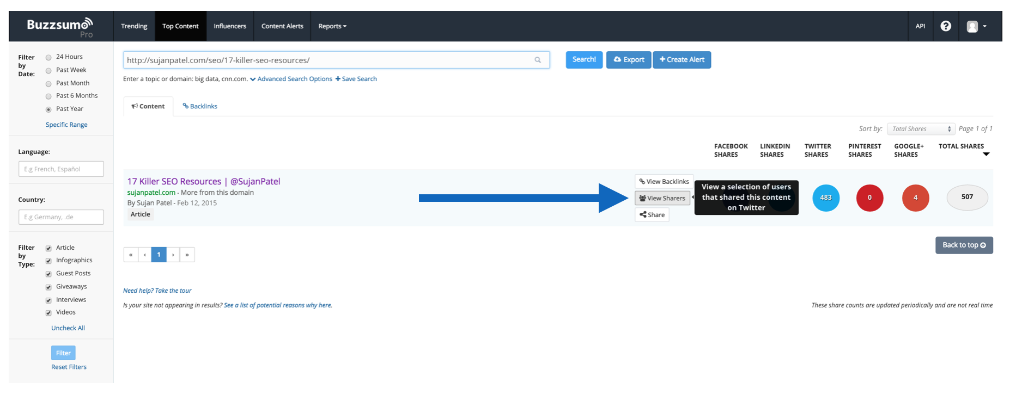Go to next page arrow
This screenshot has width=1022, height=394.
[x=173, y=255]
